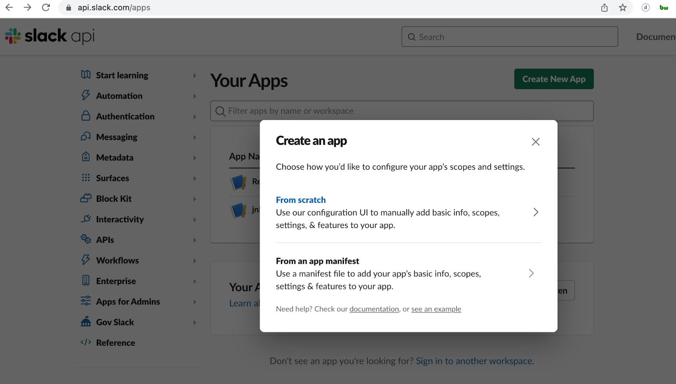The width and height of the screenshot is (676, 384).
Task: Bookmark page with the star icon
Action: (x=623, y=8)
